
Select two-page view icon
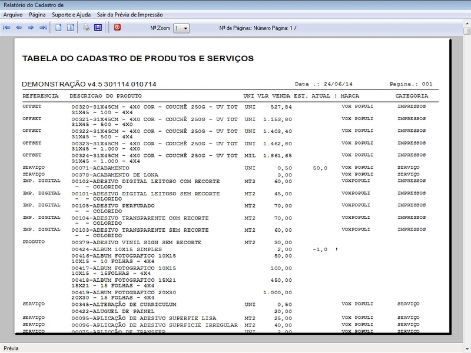point(71,28)
